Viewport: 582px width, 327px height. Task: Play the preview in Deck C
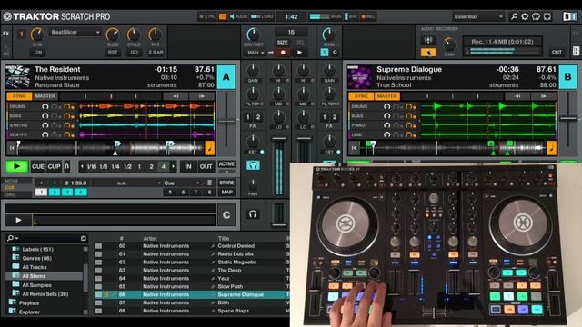tap(18, 220)
